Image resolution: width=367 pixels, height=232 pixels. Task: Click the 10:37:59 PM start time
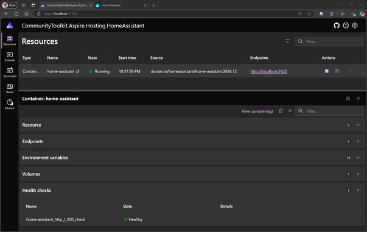(x=130, y=71)
